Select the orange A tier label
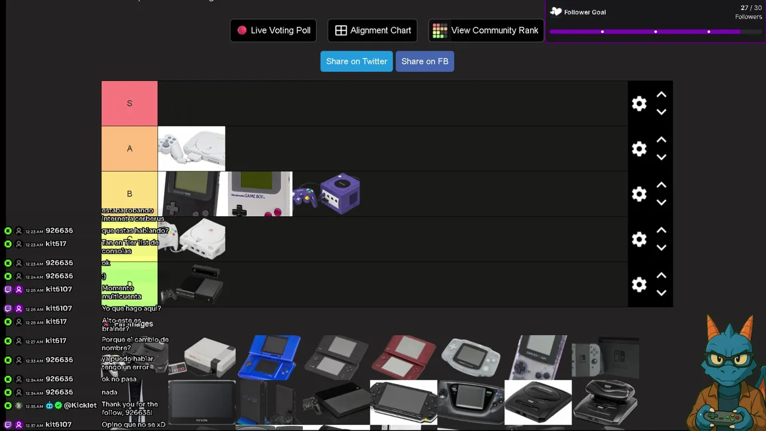This screenshot has height=431, width=766. pos(129,148)
